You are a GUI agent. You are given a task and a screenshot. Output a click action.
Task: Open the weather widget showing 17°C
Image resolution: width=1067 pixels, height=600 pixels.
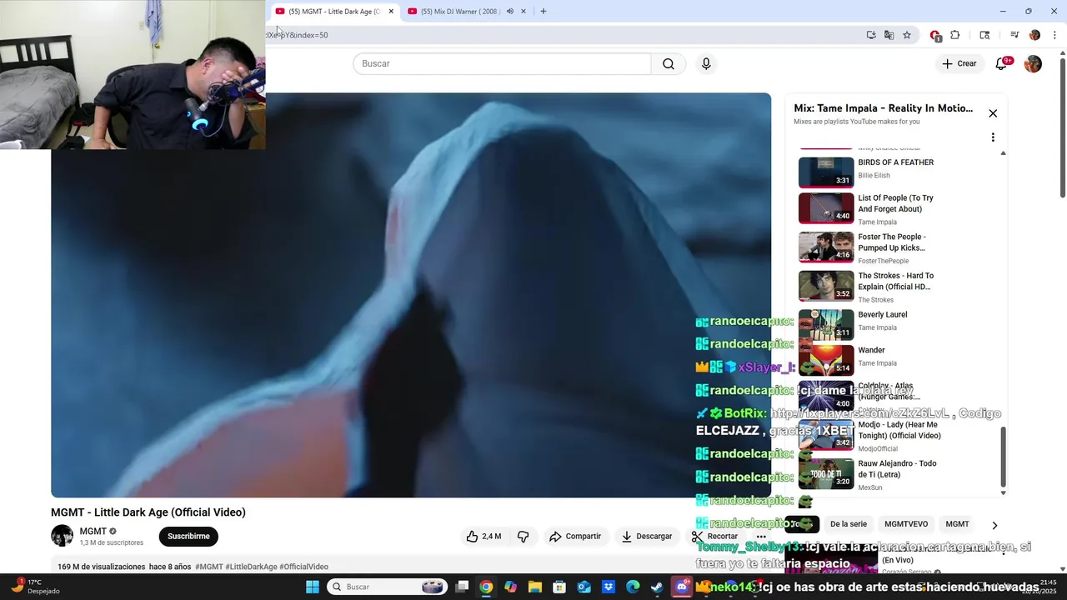coord(33,587)
